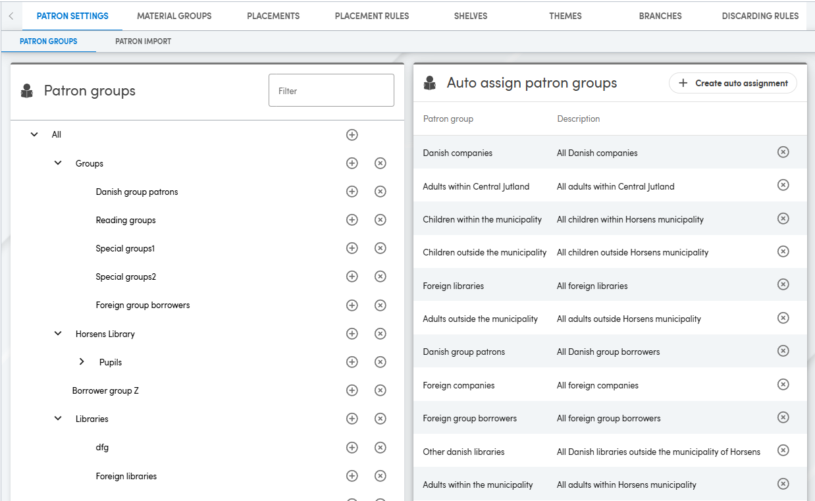Open the Themes tab

tap(565, 16)
